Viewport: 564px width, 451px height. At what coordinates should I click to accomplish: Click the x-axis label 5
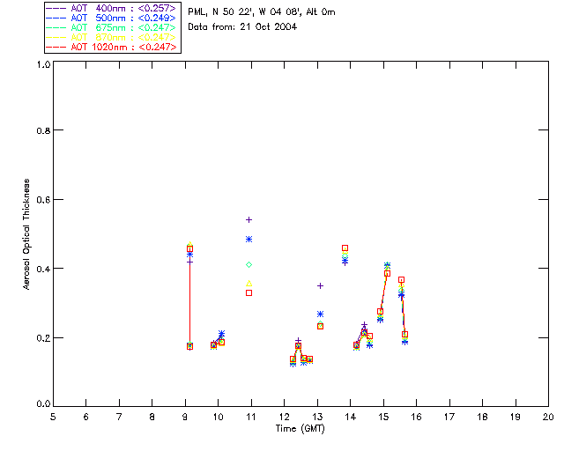click(53, 417)
